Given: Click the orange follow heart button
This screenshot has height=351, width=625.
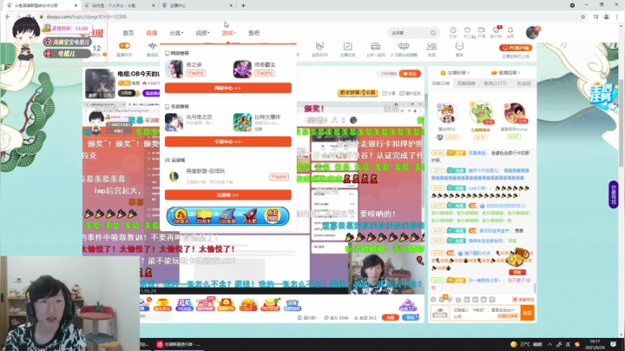Looking at the screenshot, I should click(410, 74).
